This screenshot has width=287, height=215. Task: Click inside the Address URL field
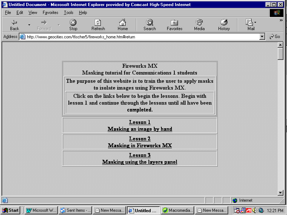(x=142, y=37)
